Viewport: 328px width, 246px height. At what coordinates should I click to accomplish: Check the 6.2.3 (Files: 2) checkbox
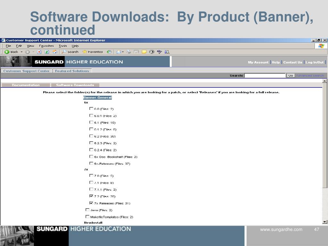[91, 143]
